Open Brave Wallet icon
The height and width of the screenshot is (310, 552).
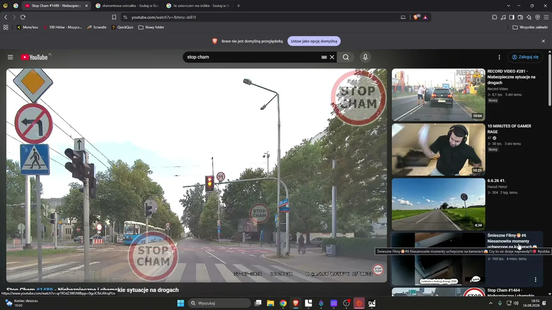(x=520, y=17)
